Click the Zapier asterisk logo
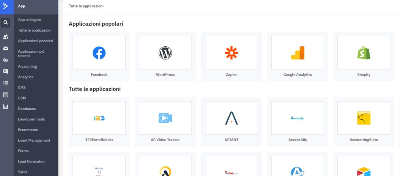The image size is (400, 176). point(231,53)
